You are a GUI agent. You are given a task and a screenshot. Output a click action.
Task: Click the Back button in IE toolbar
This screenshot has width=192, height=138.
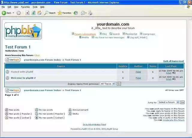point(6,13)
